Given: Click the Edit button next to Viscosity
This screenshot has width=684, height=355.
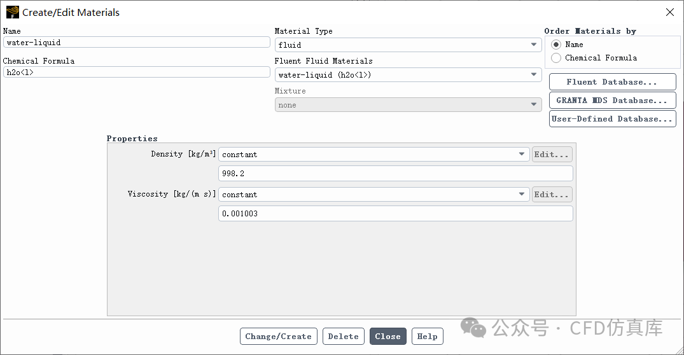Looking at the screenshot, I should click(552, 195).
